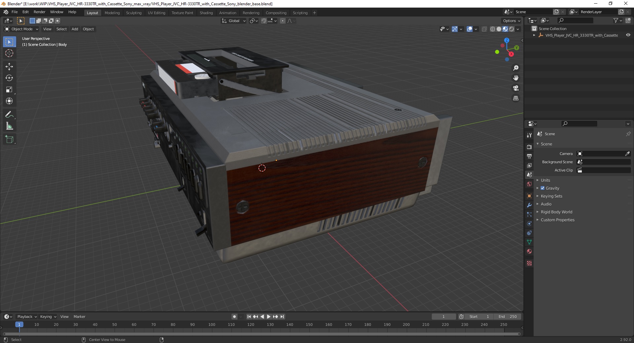The image size is (634, 343).
Task: Open the Modifier properties tab
Action: [529, 205]
